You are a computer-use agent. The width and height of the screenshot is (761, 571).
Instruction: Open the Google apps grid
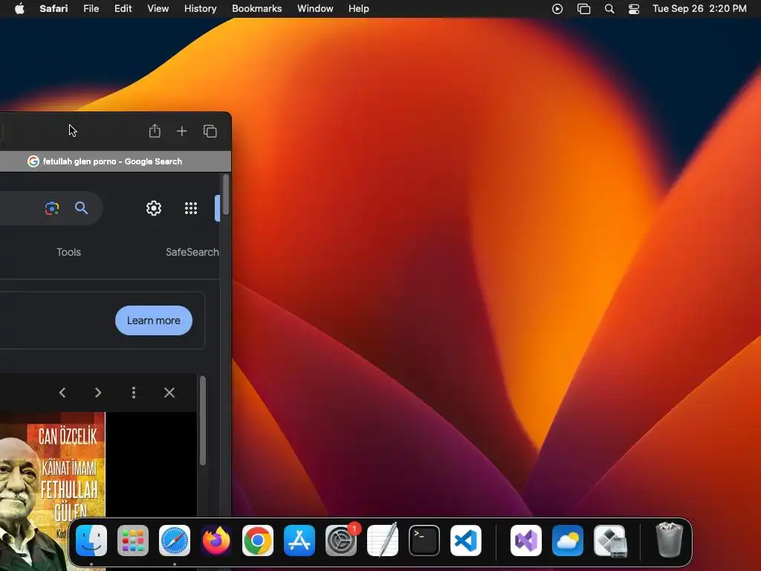[191, 208]
